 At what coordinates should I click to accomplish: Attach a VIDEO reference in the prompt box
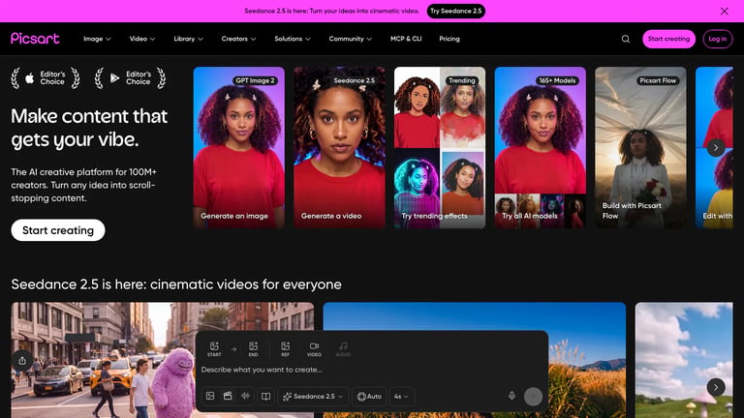[x=314, y=348]
